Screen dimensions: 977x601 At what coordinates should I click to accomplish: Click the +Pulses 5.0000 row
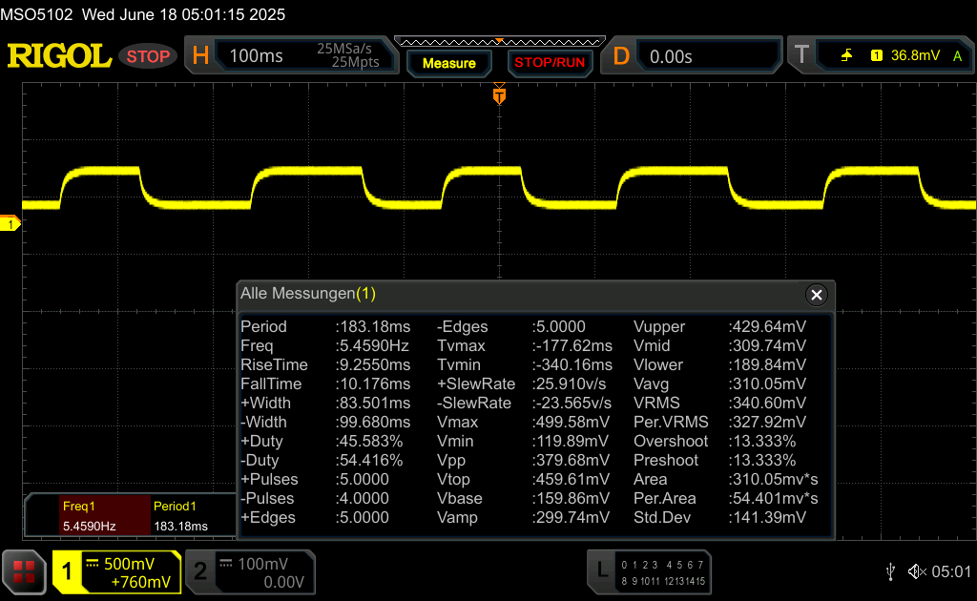pyautogui.click(x=315, y=480)
